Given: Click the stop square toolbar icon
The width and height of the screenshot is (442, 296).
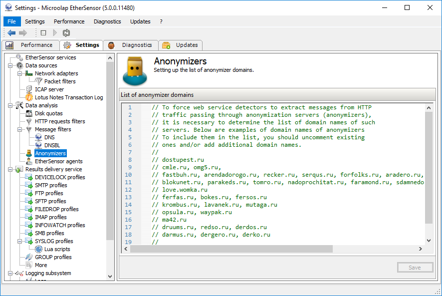Looking at the screenshot, I should (x=43, y=33).
